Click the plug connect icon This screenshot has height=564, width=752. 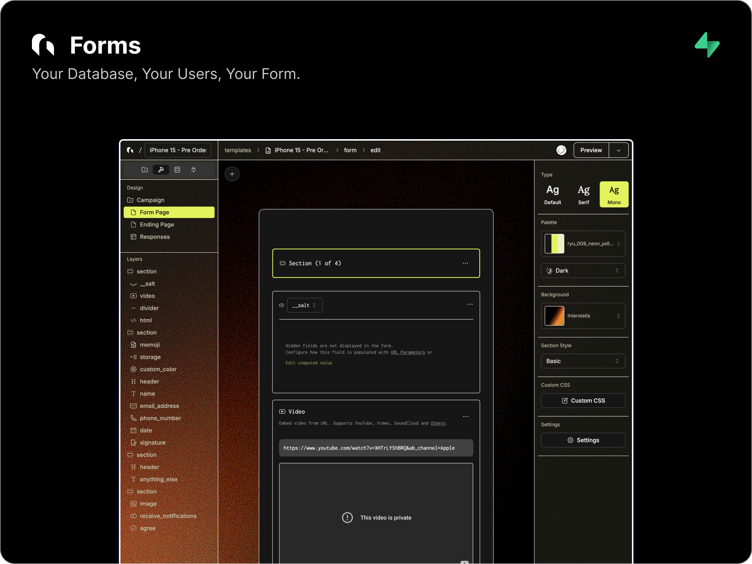194,170
